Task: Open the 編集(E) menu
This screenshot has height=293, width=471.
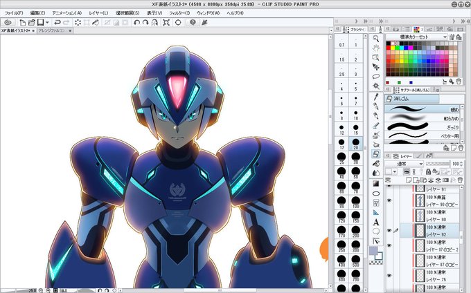Action: pyautogui.click(x=37, y=13)
